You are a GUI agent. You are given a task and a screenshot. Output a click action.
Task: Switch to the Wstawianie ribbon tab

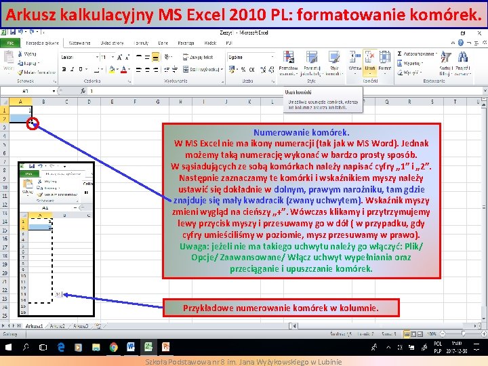coord(79,43)
